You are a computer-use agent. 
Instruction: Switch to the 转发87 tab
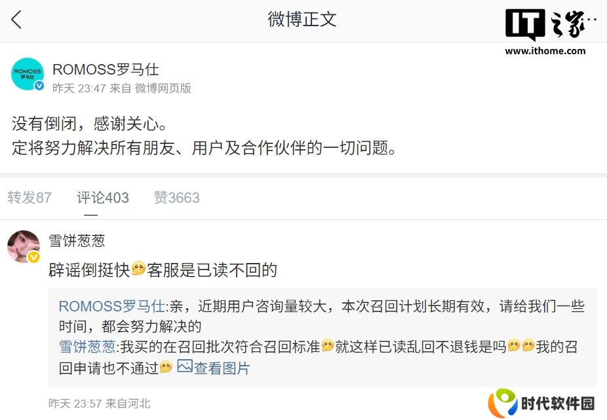pyautogui.click(x=29, y=198)
